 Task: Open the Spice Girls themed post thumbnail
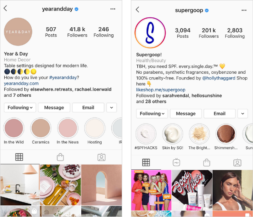click(151, 190)
